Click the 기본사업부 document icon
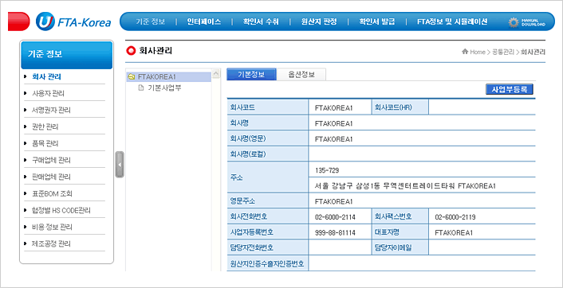563x288 pixels. pyautogui.click(x=141, y=88)
